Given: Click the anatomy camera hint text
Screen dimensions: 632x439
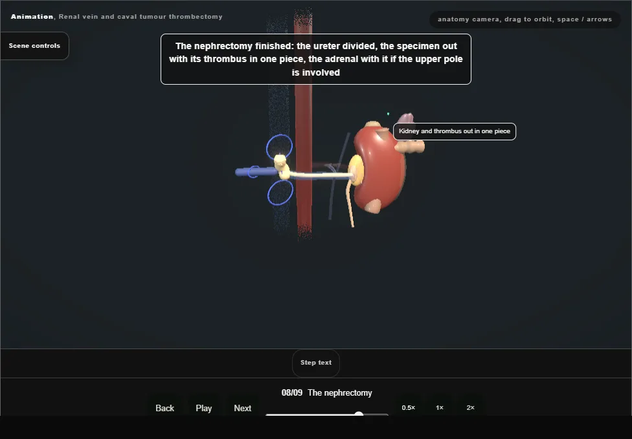Looking at the screenshot, I should coord(525,19).
